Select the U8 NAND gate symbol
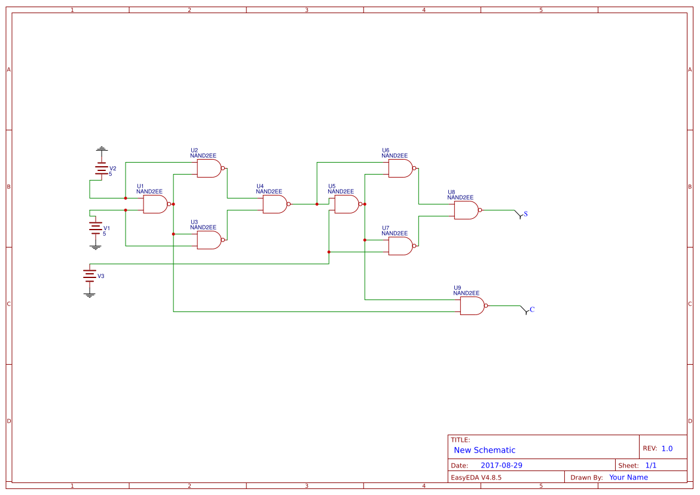 (468, 210)
